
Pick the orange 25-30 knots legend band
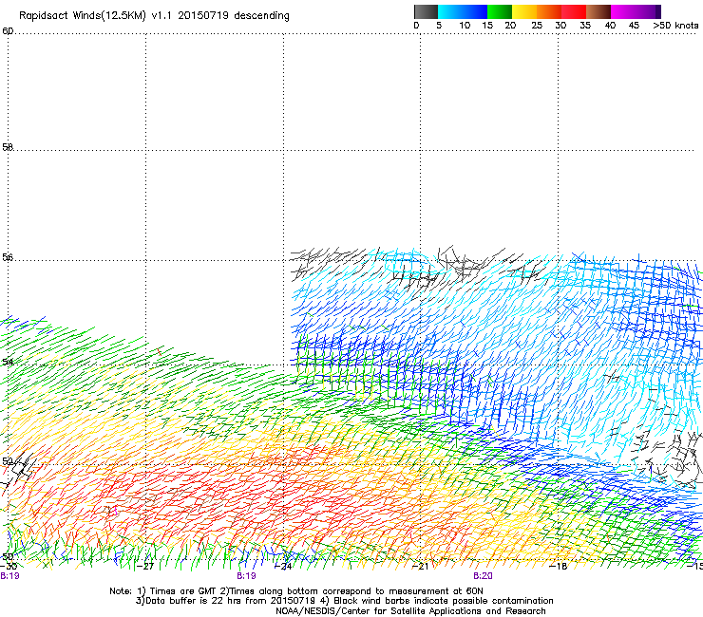[x=549, y=11]
